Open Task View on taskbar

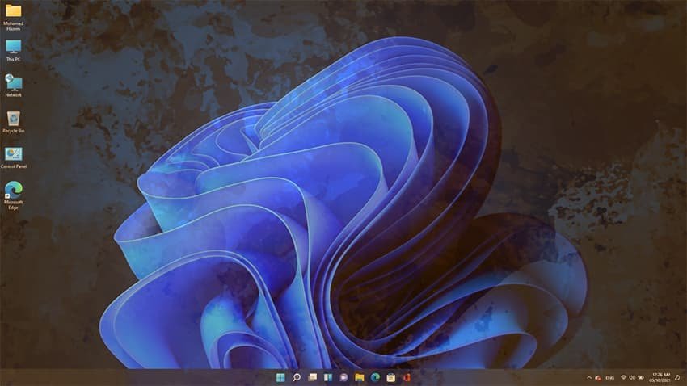[313, 377]
